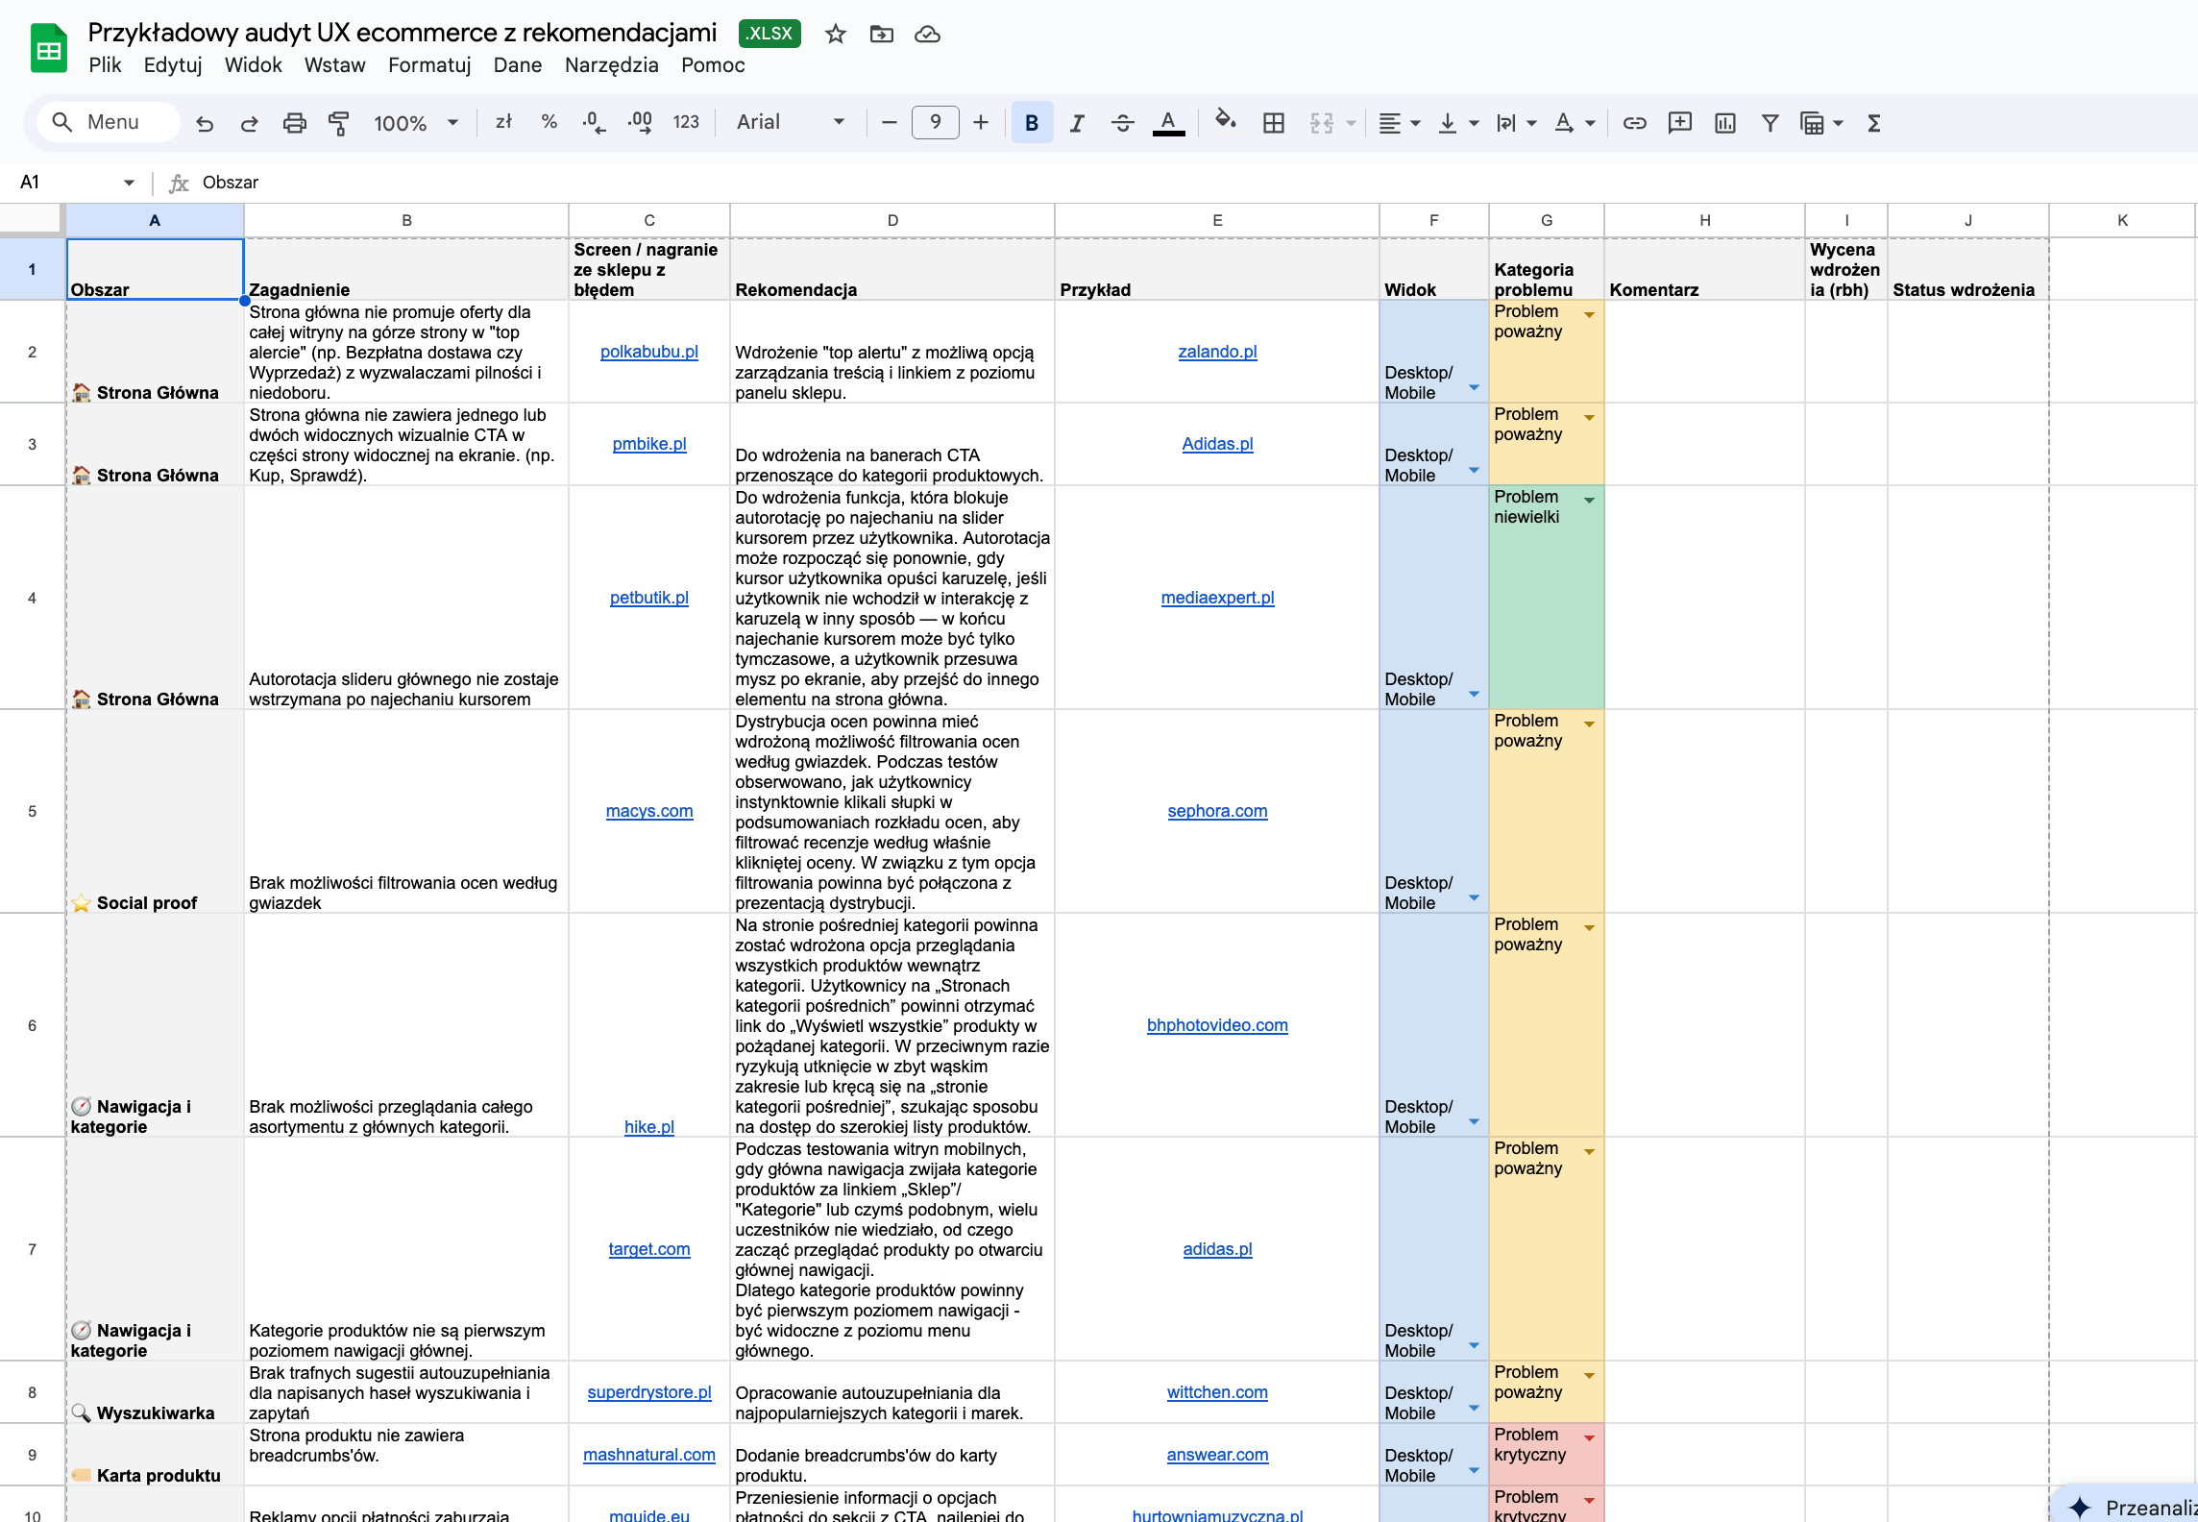This screenshot has width=2198, height=1522.
Task: Open the Functions sigma icon
Action: click(1873, 123)
